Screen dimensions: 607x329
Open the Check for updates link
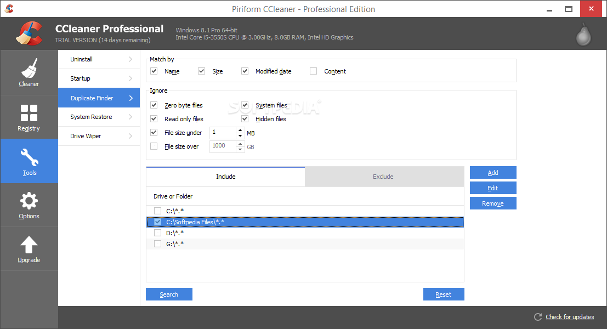(570, 317)
